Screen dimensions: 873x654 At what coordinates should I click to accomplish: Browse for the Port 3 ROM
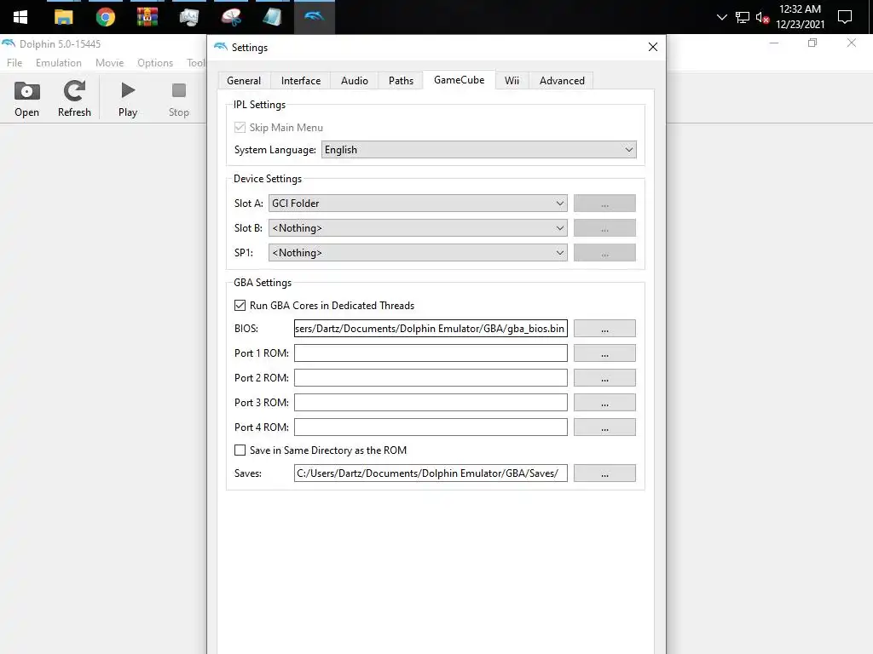[604, 402]
